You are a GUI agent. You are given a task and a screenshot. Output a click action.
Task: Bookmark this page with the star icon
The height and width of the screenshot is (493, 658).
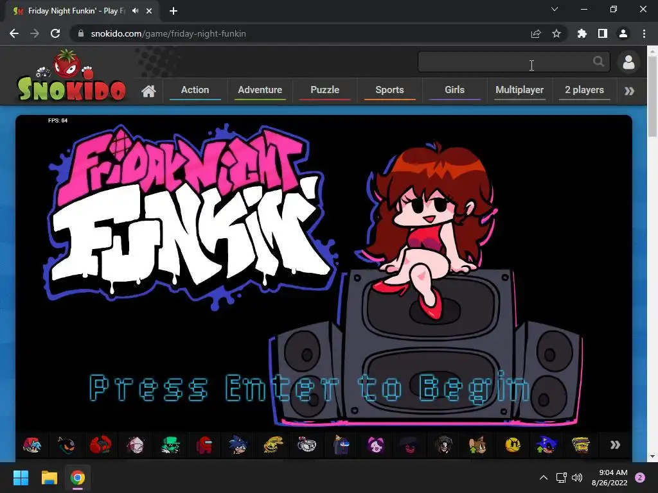[x=556, y=33]
